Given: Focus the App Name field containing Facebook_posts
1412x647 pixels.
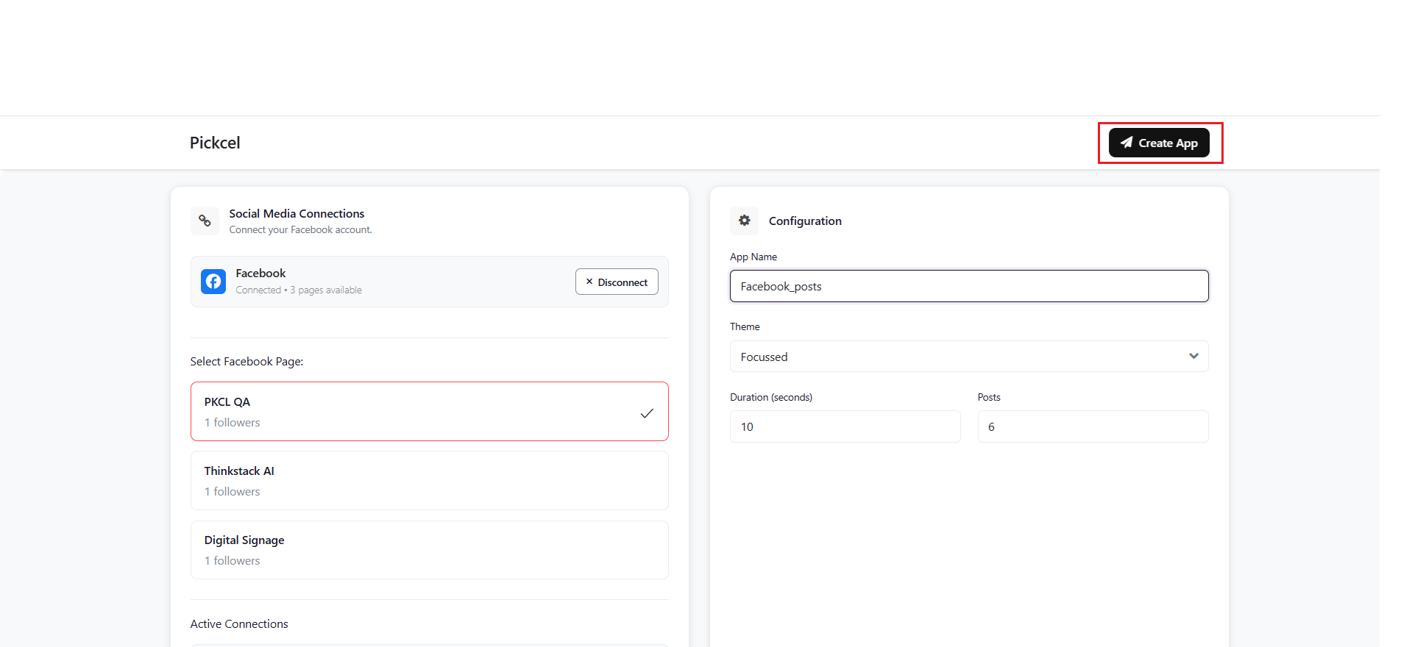Looking at the screenshot, I should tap(968, 286).
